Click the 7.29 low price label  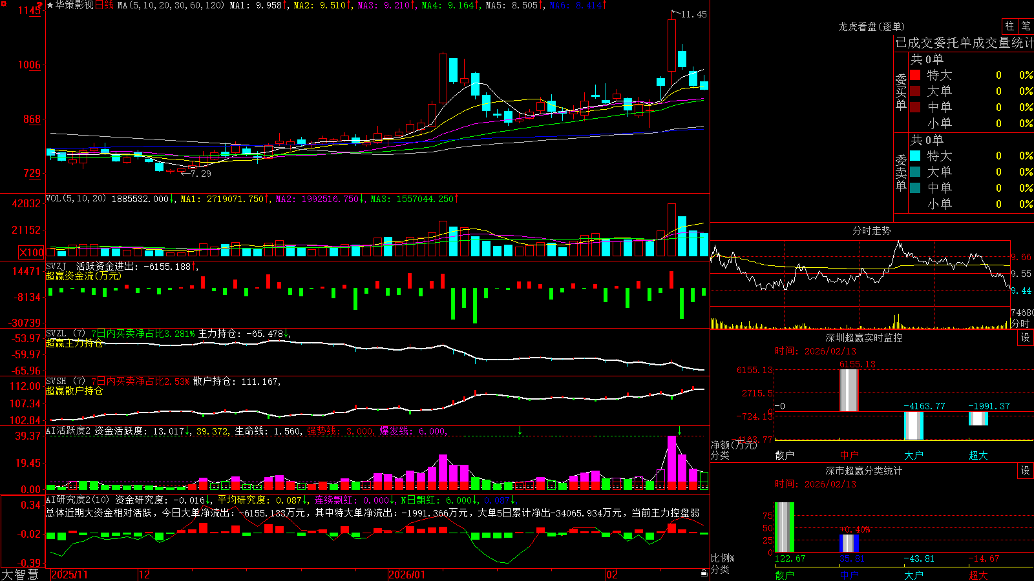(x=201, y=174)
